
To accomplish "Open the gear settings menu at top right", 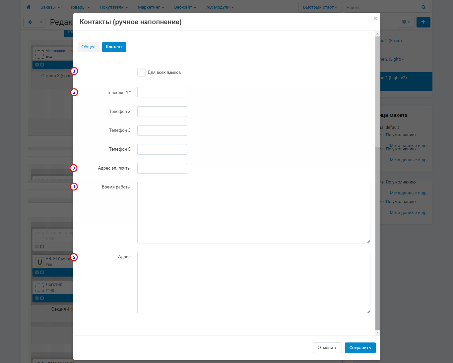I will (x=406, y=22).
